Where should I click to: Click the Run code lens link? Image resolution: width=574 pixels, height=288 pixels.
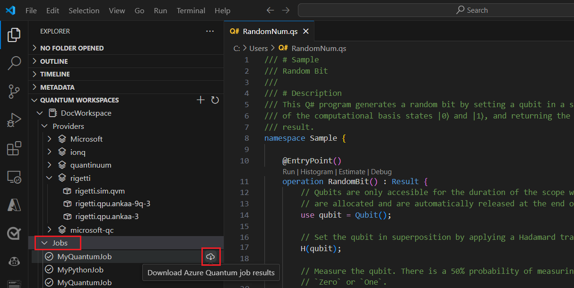pos(288,172)
